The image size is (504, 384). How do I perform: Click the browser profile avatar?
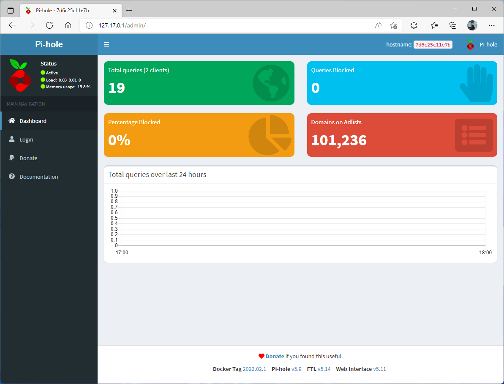coord(472,25)
